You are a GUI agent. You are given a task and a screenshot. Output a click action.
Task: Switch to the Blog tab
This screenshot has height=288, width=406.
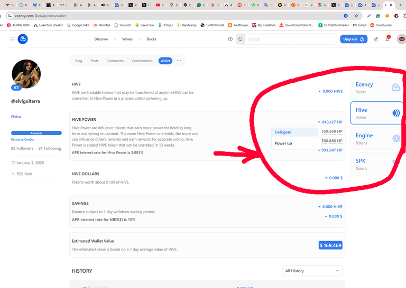pyautogui.click(x=79, y=61)
